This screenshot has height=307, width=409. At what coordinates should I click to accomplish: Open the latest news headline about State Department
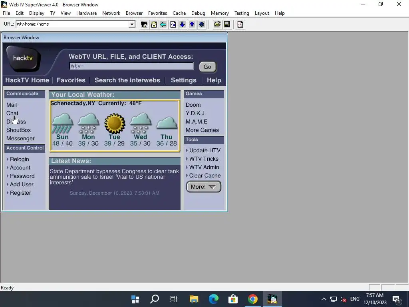(x=114, y=177)
